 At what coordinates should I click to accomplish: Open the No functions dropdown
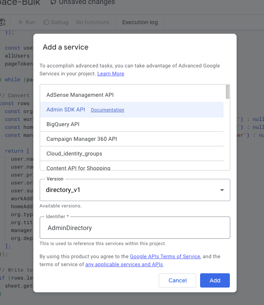(92, 22)
